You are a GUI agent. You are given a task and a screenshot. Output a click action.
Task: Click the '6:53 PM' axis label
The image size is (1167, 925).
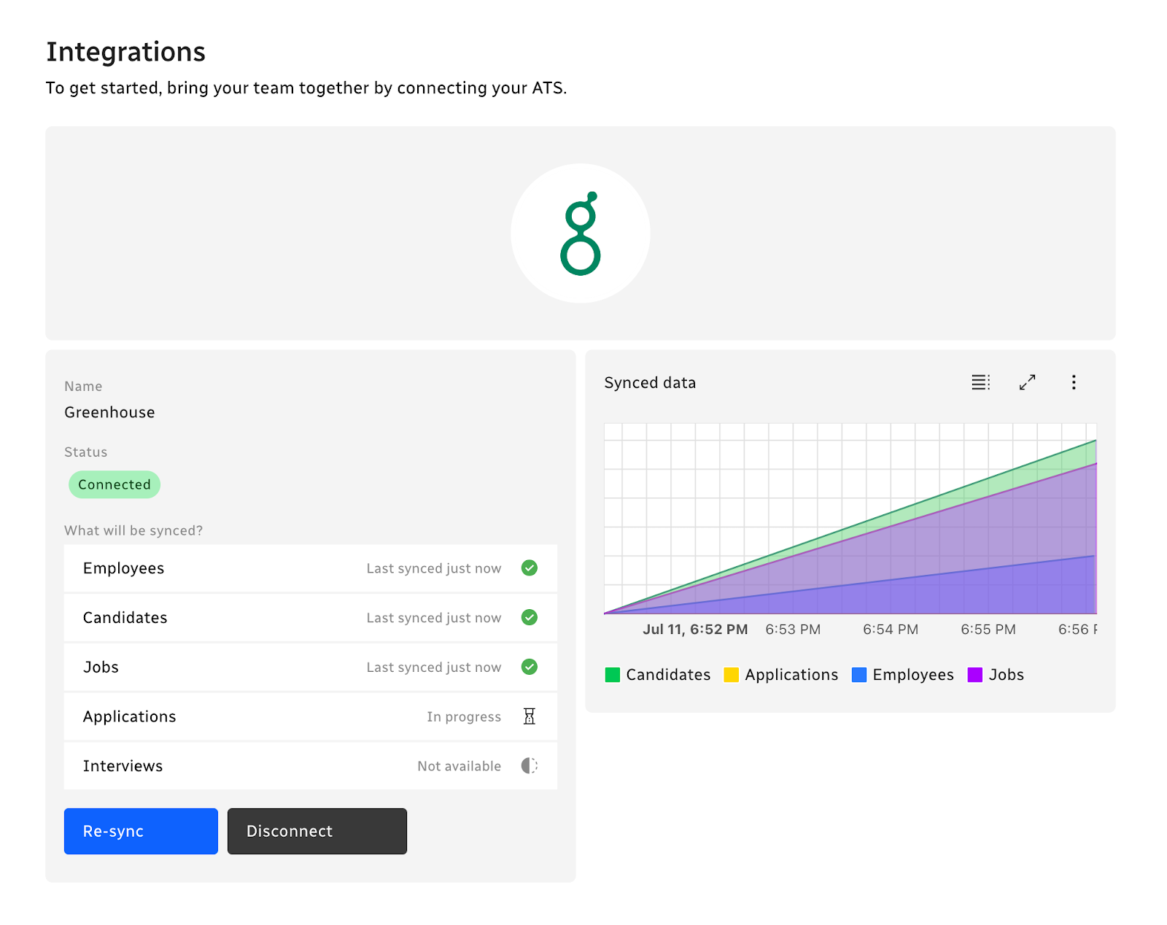point(793,630)
